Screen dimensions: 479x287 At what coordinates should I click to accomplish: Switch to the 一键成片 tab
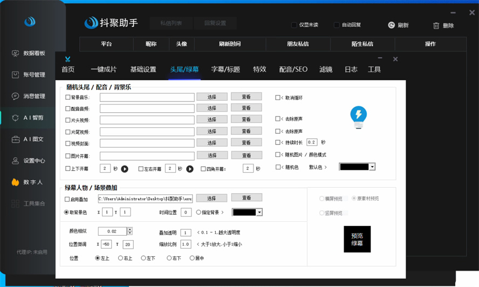[x=104, y=70]
